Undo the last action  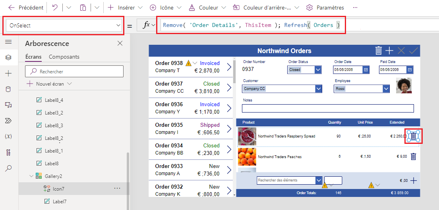coord(55,8)
